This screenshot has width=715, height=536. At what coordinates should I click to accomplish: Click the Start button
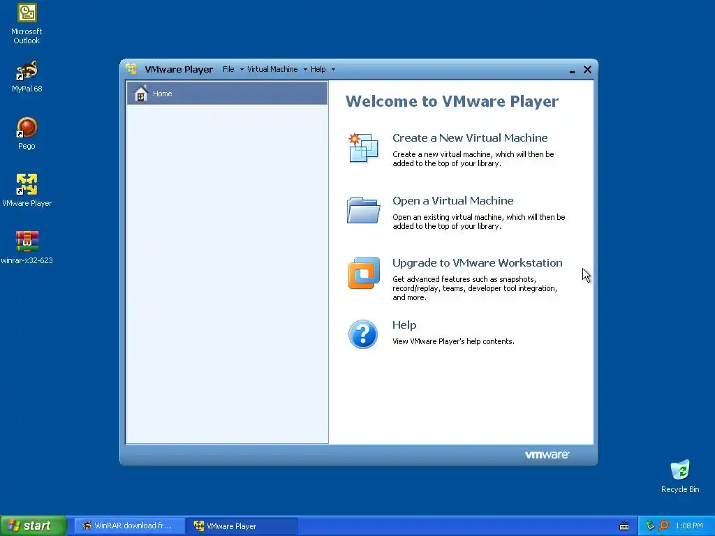coord(33,526)
